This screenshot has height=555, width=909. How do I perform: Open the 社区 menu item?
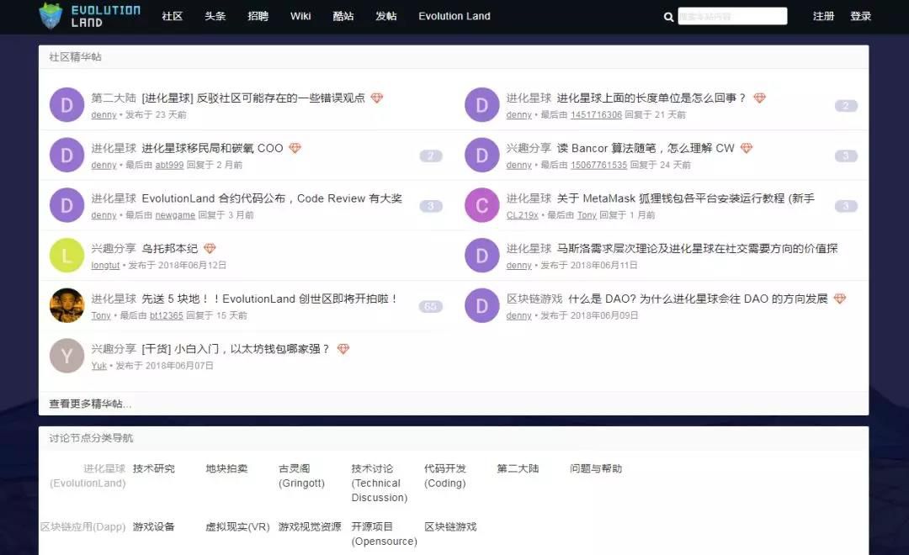click(x=173, y=16)
